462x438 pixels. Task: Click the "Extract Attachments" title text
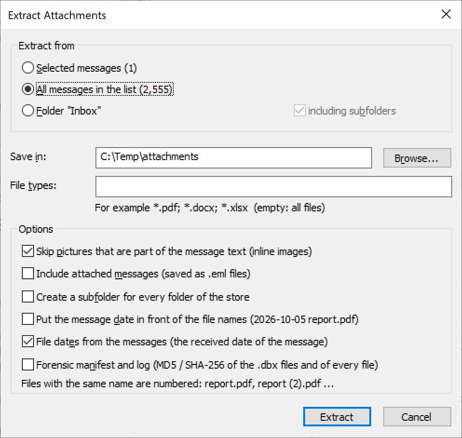(57, 15)
